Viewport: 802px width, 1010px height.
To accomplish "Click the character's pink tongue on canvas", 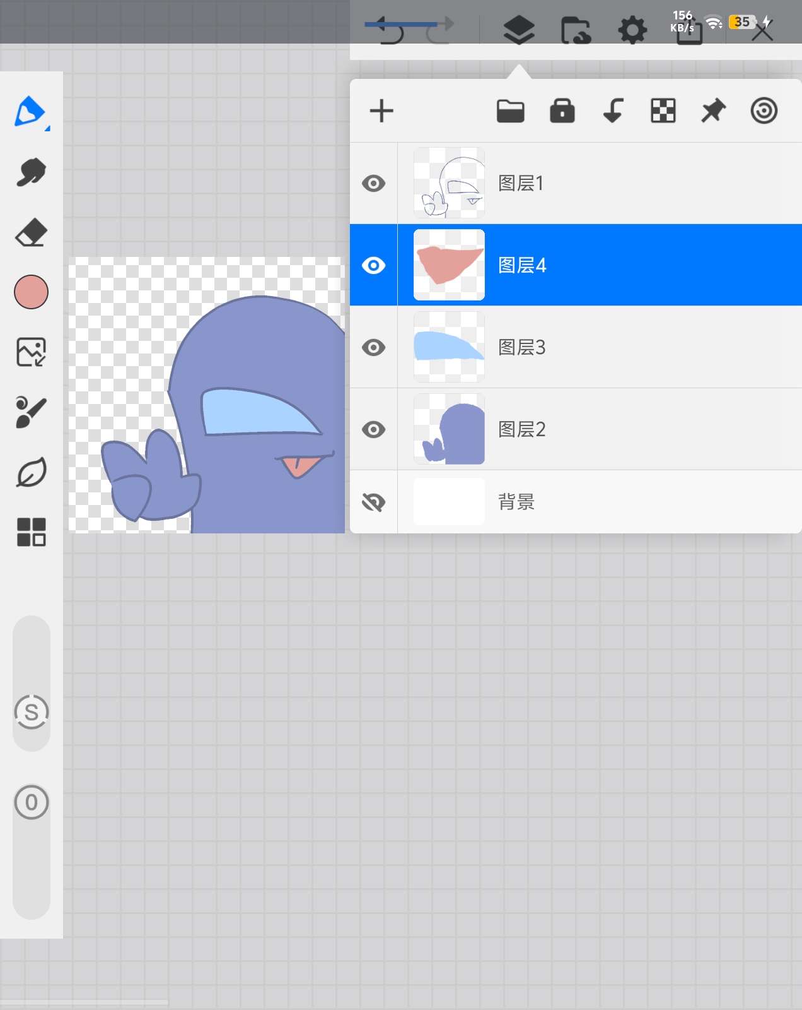I will tap(301, 466).
